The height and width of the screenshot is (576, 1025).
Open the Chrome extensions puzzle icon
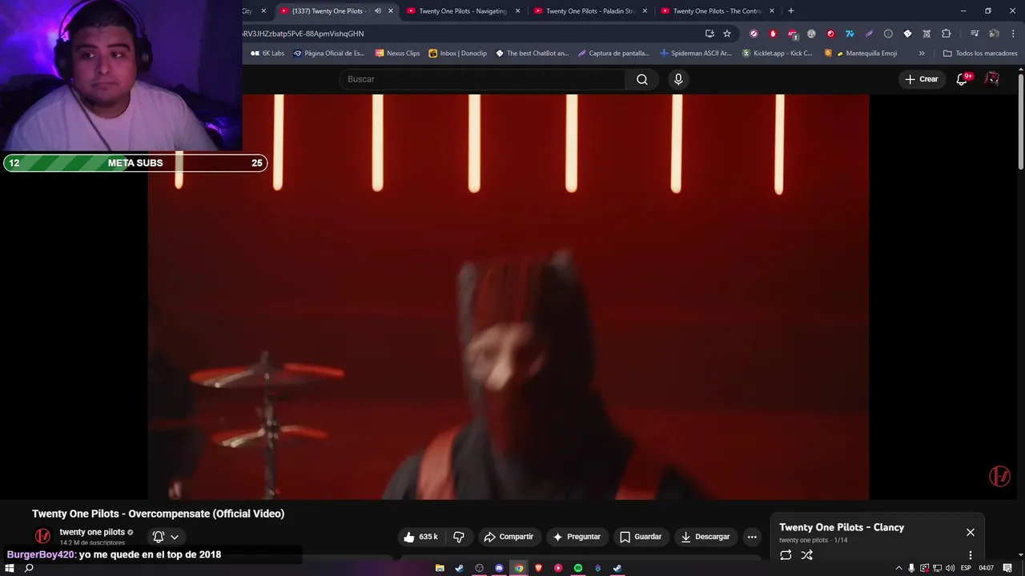[x=946, y=34]
